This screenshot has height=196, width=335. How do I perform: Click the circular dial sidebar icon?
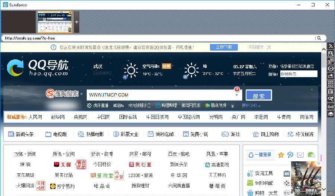coord(331,69)
